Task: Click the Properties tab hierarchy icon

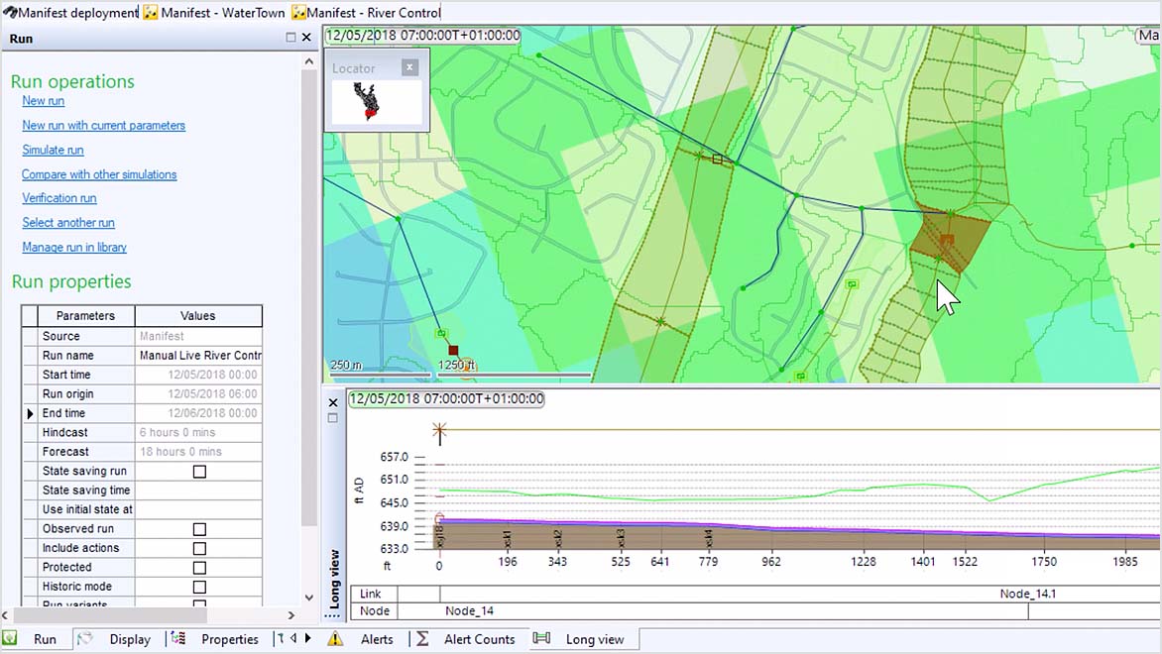Action: 178,639
